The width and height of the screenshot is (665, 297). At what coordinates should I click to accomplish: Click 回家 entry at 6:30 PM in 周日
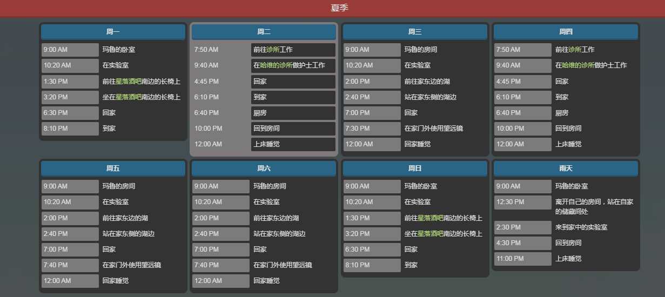tap(411, 249)
